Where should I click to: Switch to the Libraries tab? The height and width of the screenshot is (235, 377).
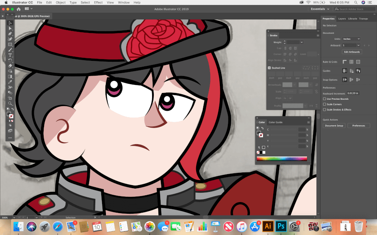point(353,19)
